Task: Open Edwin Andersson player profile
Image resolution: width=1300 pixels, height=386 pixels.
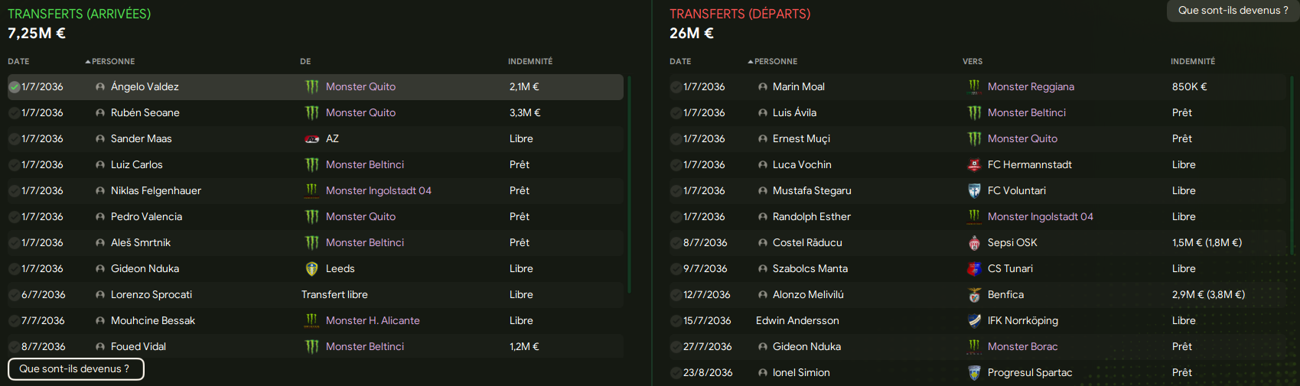Action: coord(797,320)
